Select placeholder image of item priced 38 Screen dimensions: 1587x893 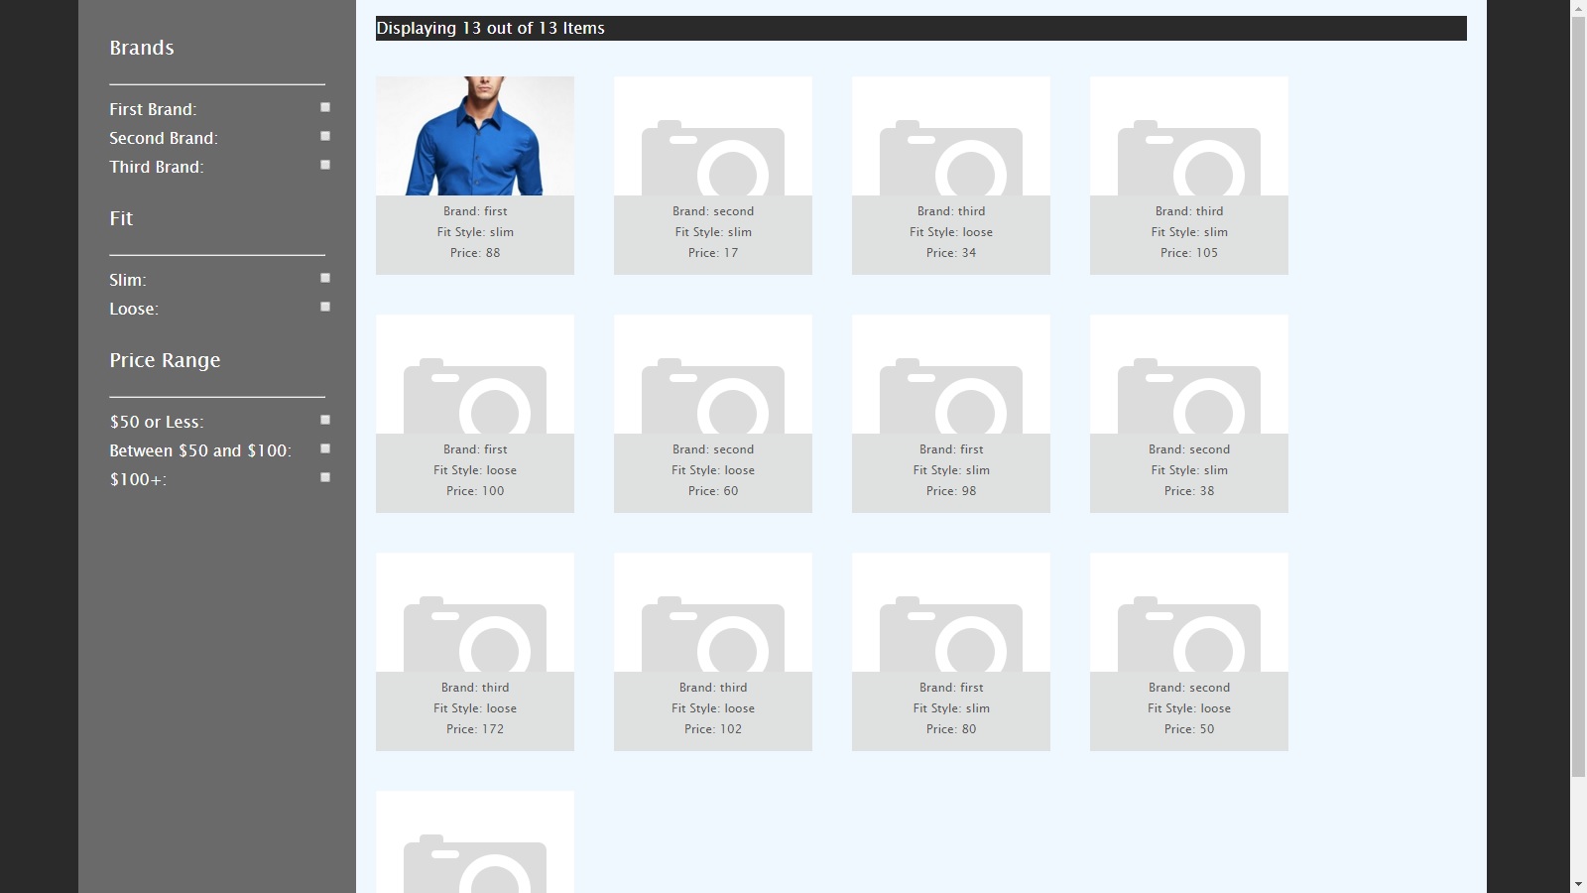1189,374
